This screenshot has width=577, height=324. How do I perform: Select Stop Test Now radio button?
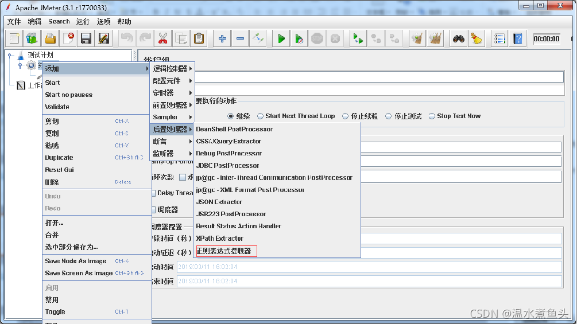(x=432, y=116)
